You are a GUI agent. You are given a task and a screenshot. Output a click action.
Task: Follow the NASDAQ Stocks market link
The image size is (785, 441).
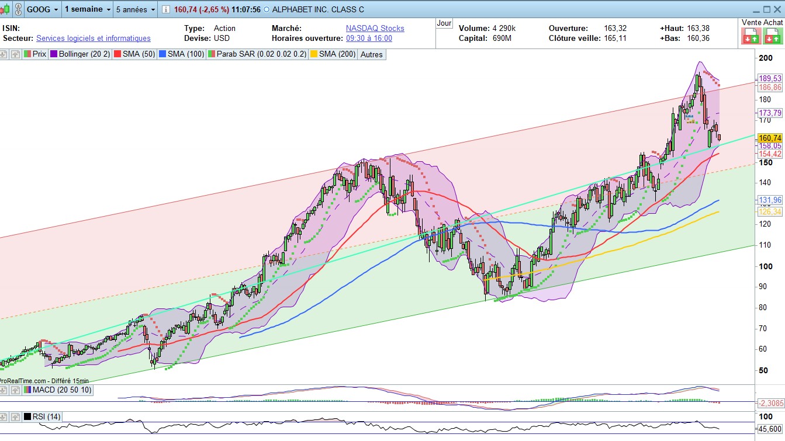(x=375, y=28)
